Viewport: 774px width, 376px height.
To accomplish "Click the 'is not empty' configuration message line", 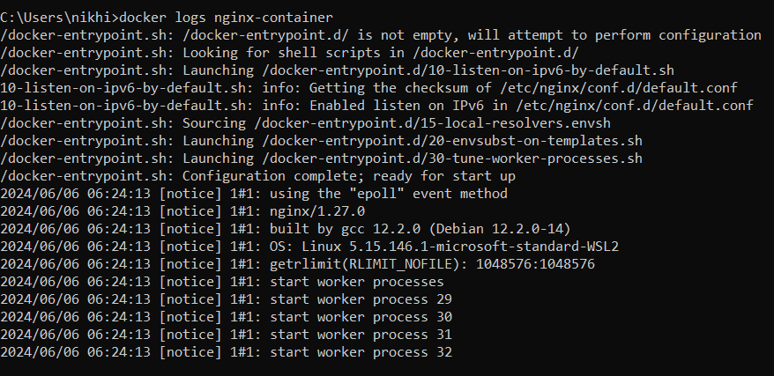I will tap(380, 35).
